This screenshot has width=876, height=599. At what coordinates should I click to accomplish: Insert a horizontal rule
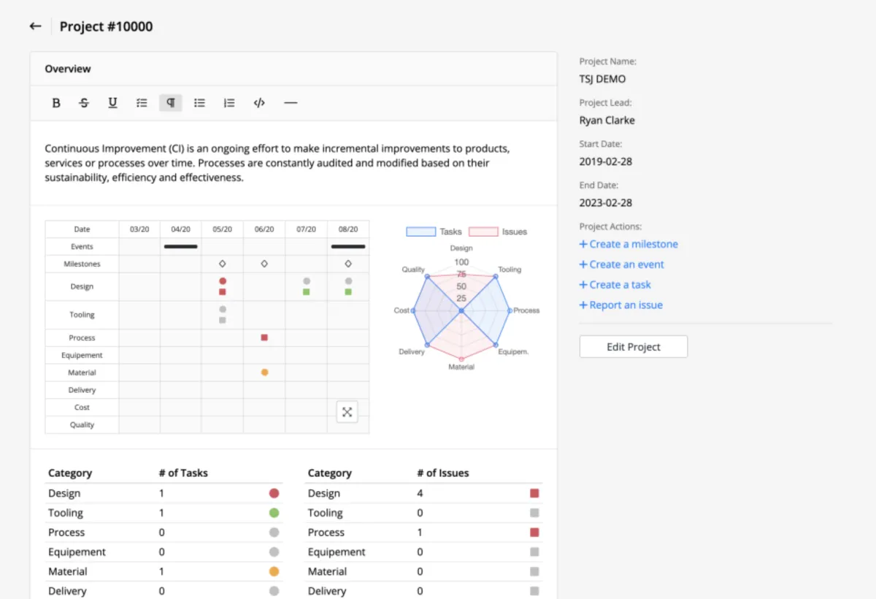[291, 103]
